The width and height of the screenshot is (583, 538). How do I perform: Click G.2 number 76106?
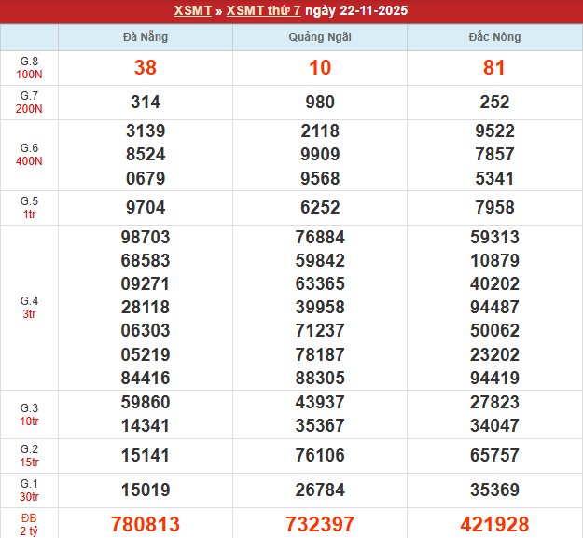(320, 456)
